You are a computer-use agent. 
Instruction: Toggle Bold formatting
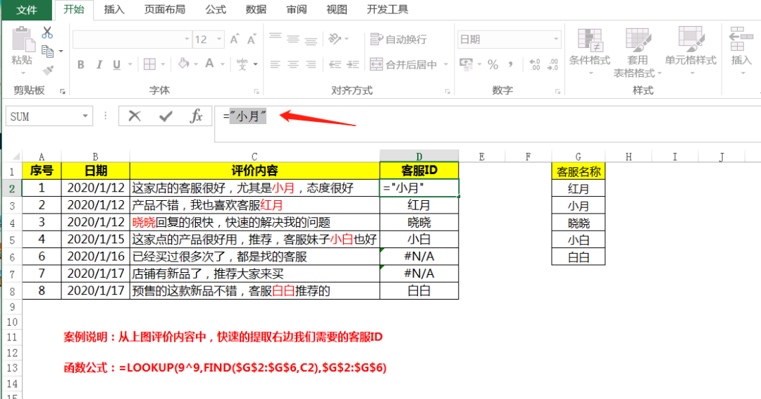point(80,65)
